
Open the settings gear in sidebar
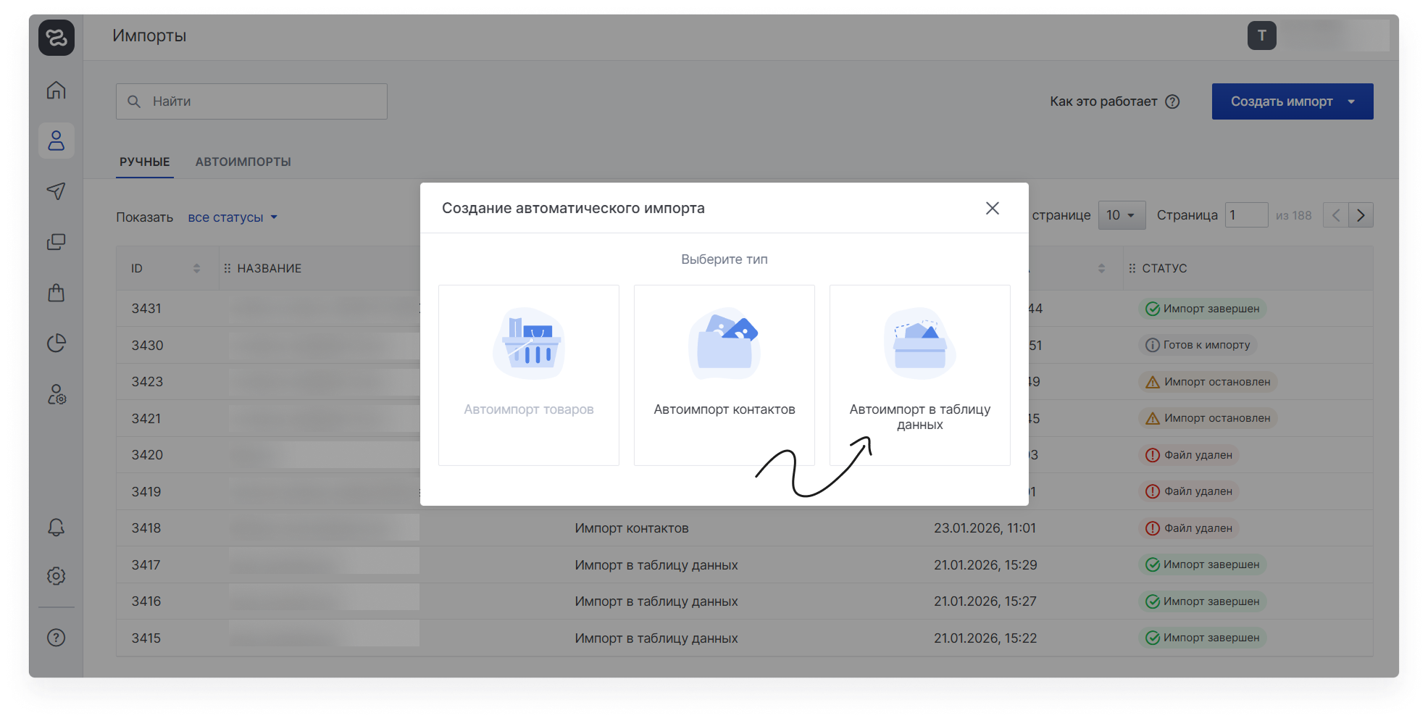57,576
